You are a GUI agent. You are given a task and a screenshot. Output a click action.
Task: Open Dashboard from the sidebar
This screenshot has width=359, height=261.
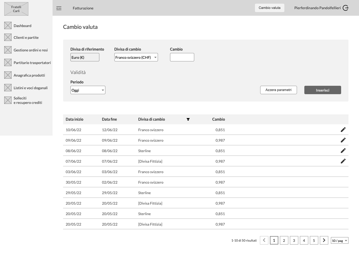[22, 26]
